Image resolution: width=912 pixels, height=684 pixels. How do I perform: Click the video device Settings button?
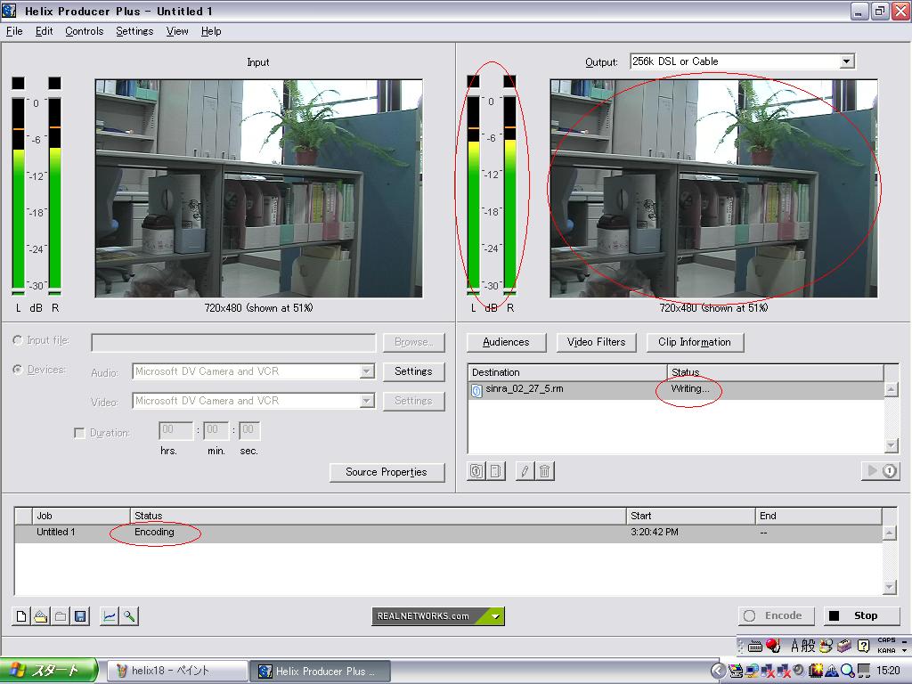click(x=413, y=401)
